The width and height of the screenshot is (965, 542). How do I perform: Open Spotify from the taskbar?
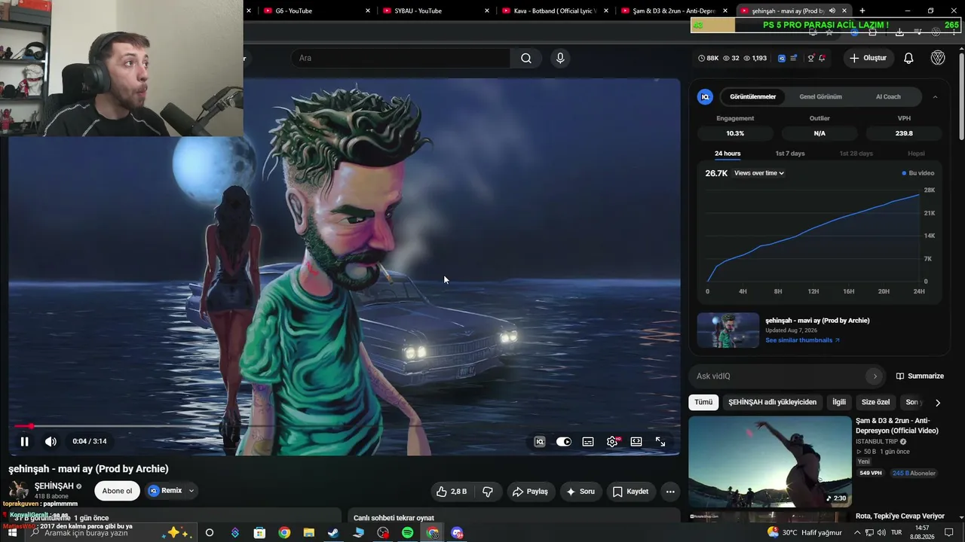408,533
